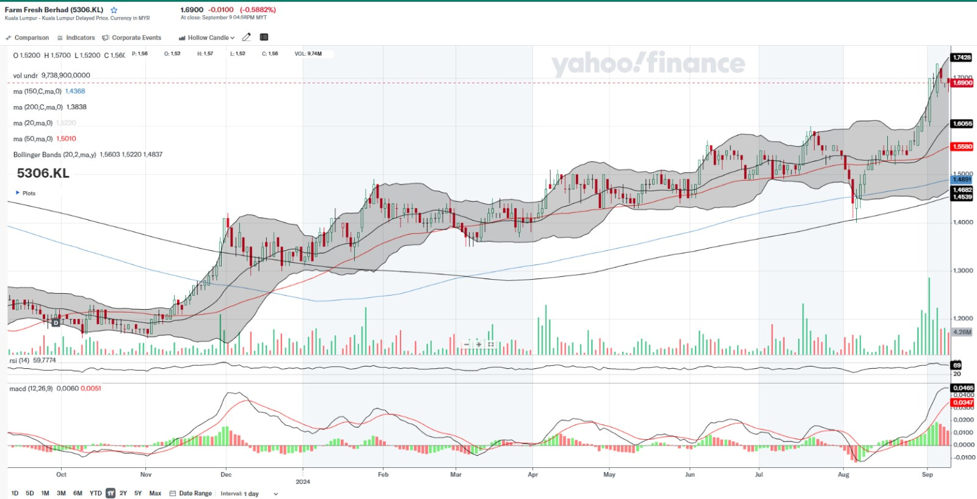Click the red 1.5580 MA axis tag
This screenshot has height=499, width=977.
tap(962, 147)
